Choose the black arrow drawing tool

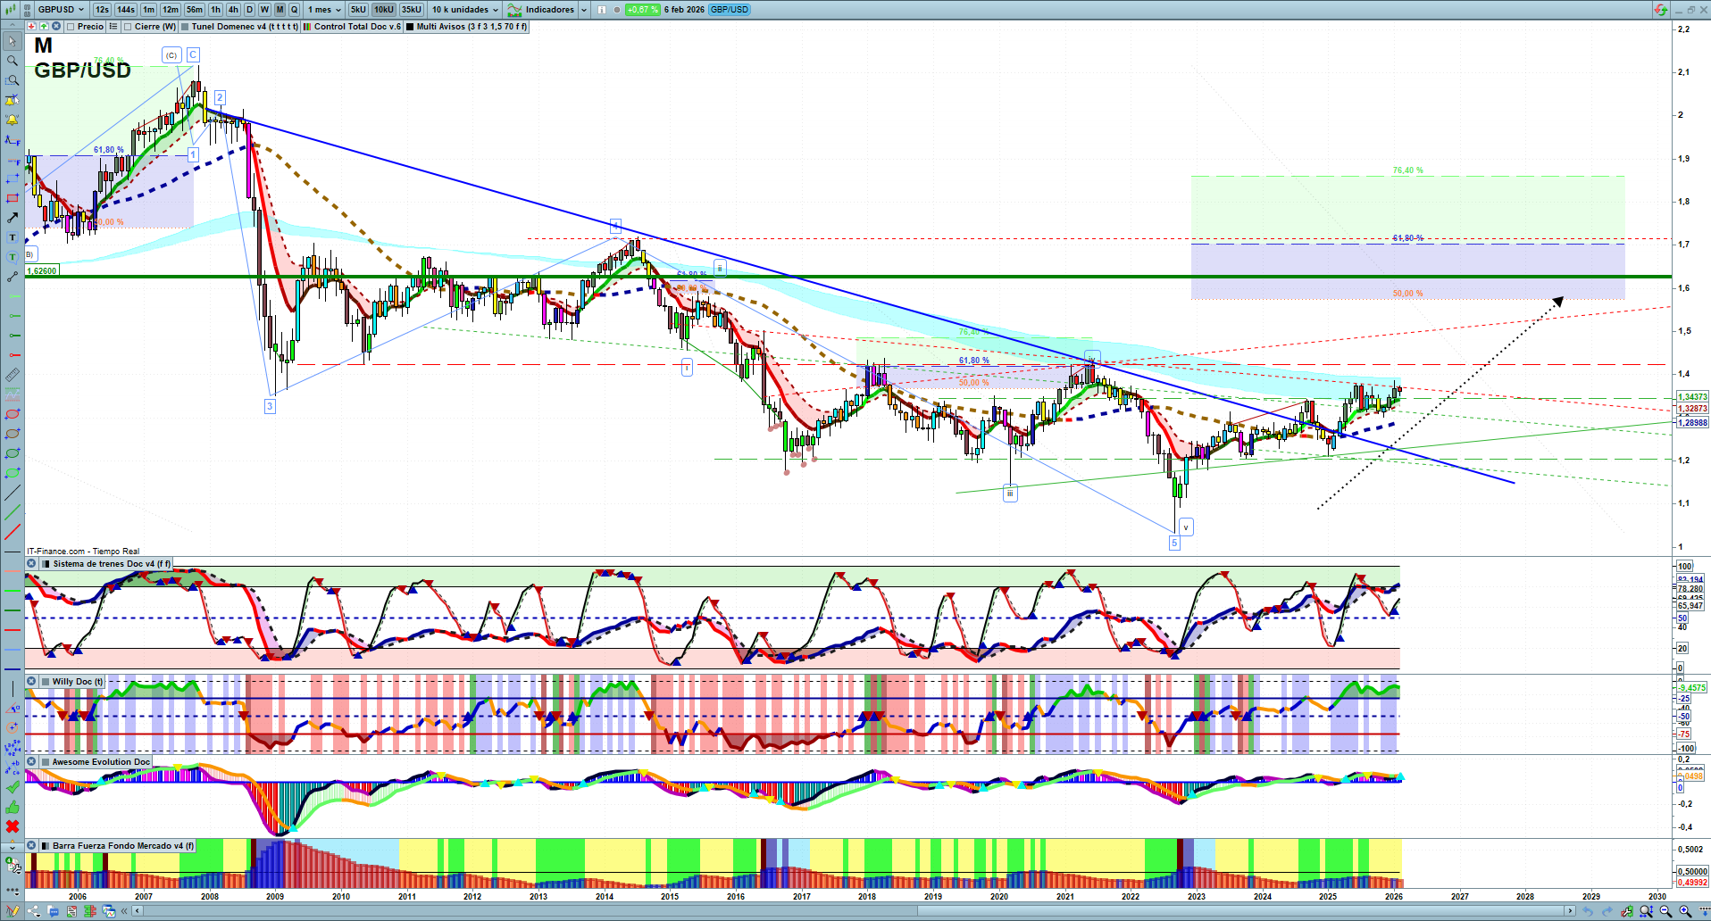(x=13, y=218)
